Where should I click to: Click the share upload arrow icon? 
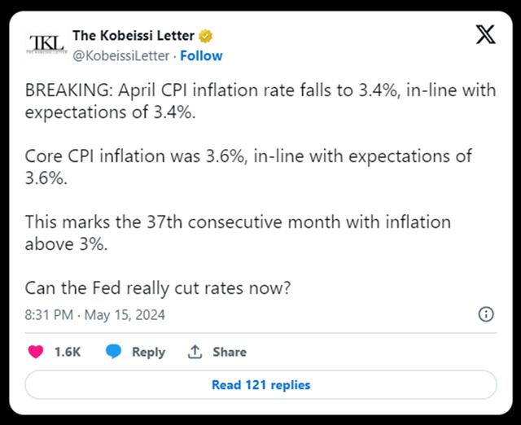click(x=195, y=352)
